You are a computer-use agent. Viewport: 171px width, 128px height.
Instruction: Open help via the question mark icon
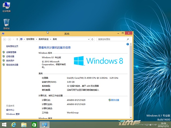click(x=128, y=44)
